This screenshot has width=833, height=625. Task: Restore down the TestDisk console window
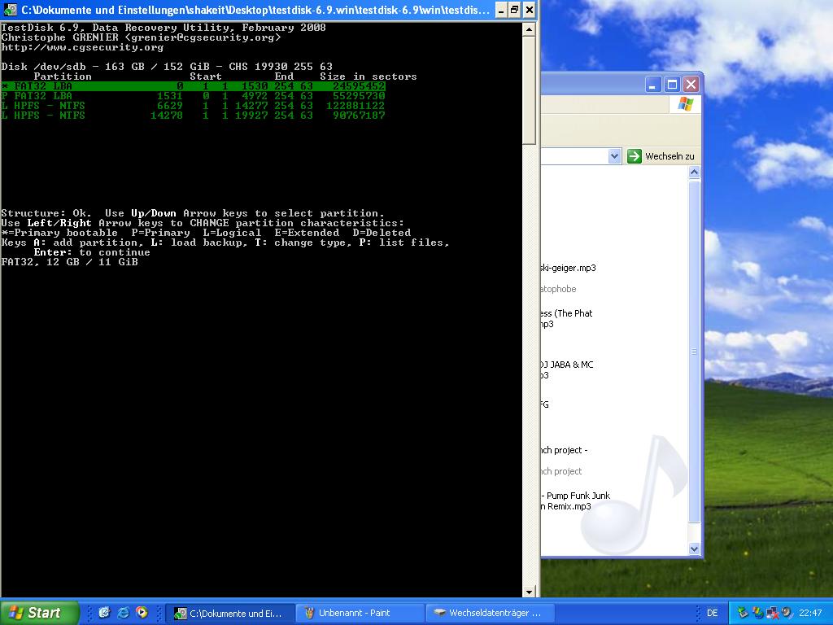click(515, 10)
